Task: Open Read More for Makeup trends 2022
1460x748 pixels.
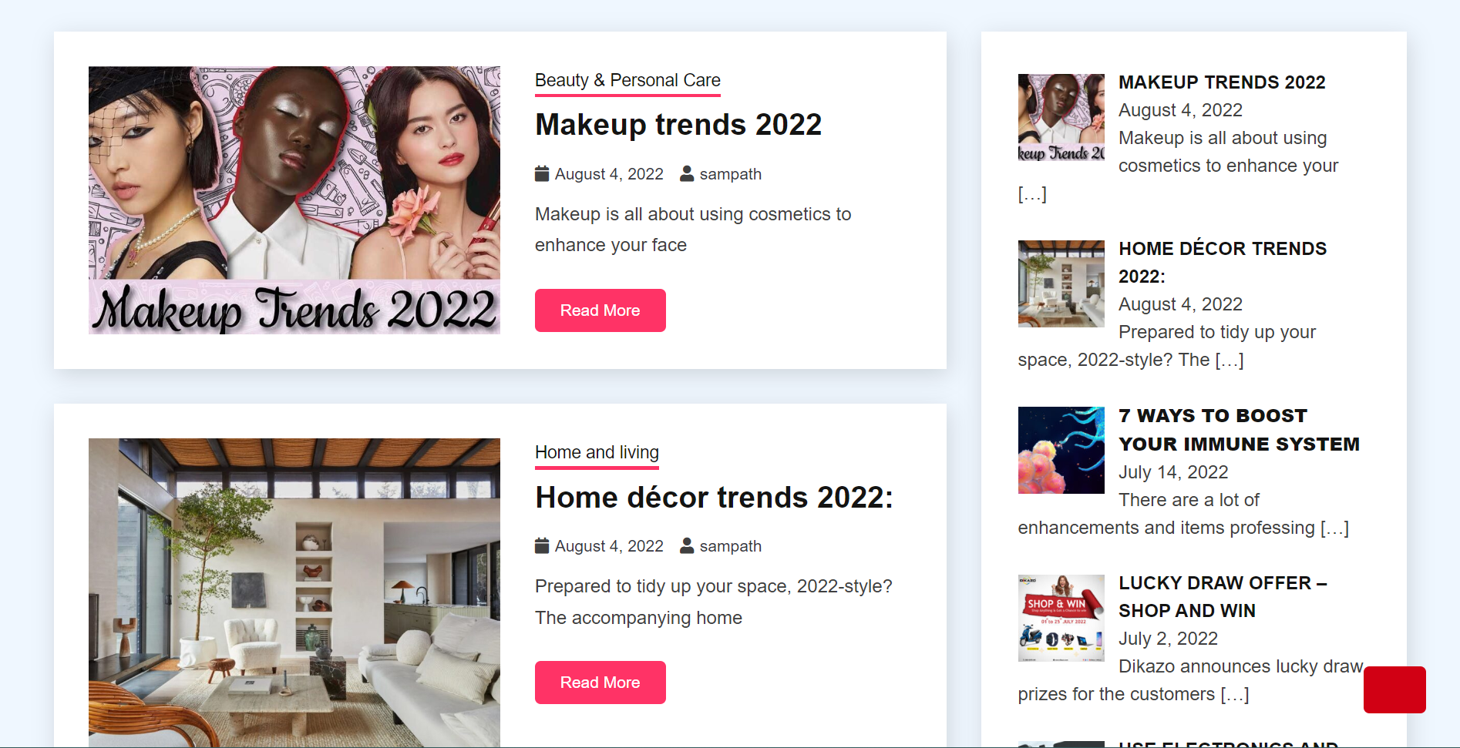Action: [x=600, y=310]
